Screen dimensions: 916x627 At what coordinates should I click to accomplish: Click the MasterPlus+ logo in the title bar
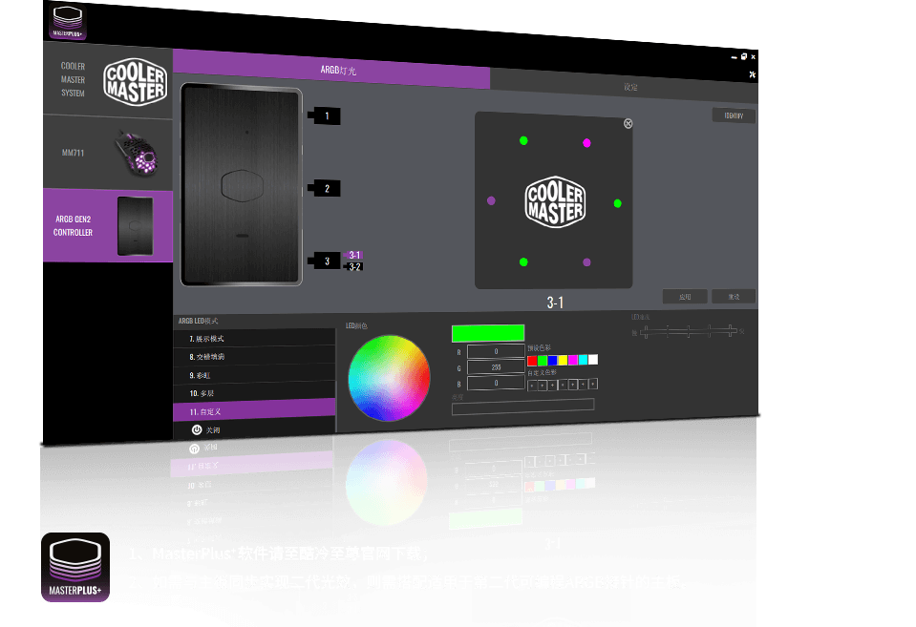tap(69, 22)
